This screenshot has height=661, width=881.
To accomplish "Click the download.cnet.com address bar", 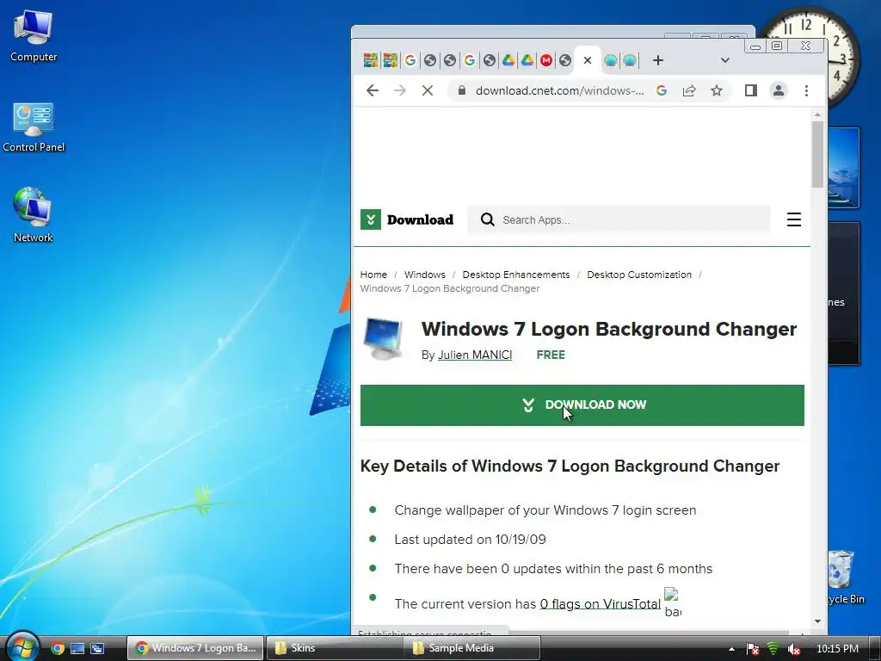I will (559, 90).
